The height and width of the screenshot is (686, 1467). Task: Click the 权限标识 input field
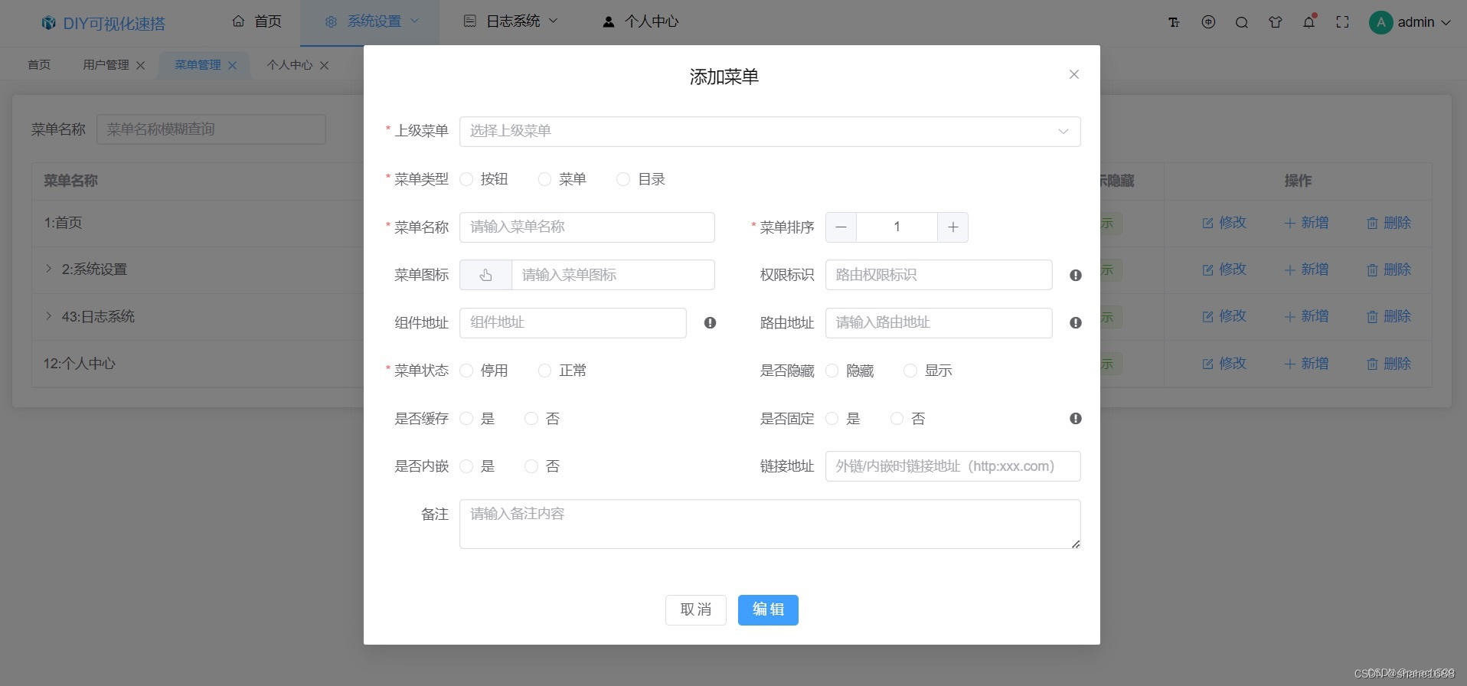click(939, 275)
